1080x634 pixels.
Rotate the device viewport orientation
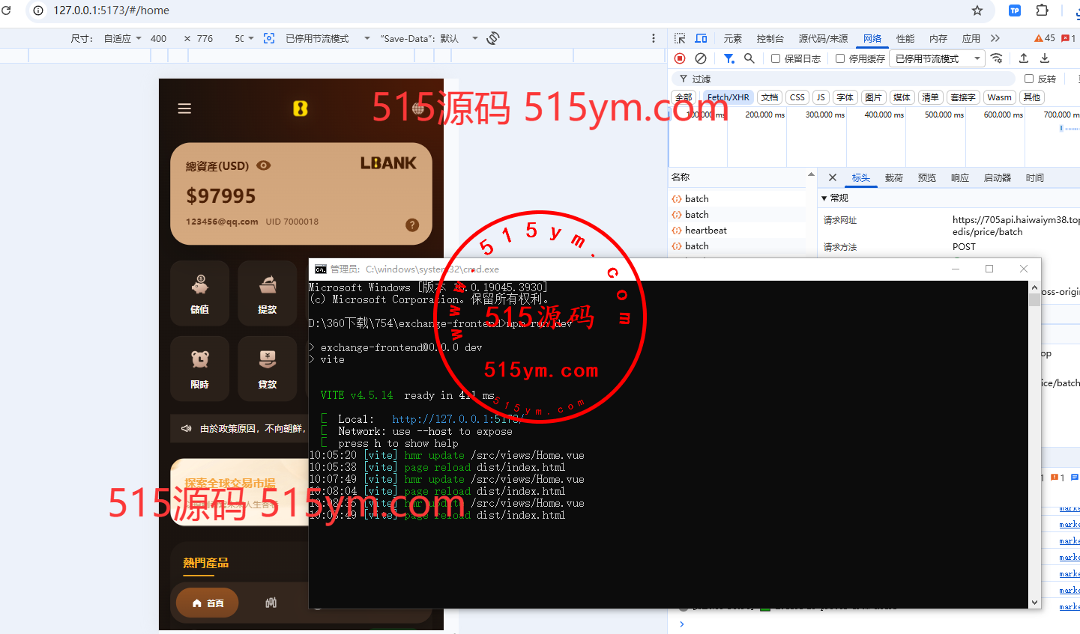(493, 38)
